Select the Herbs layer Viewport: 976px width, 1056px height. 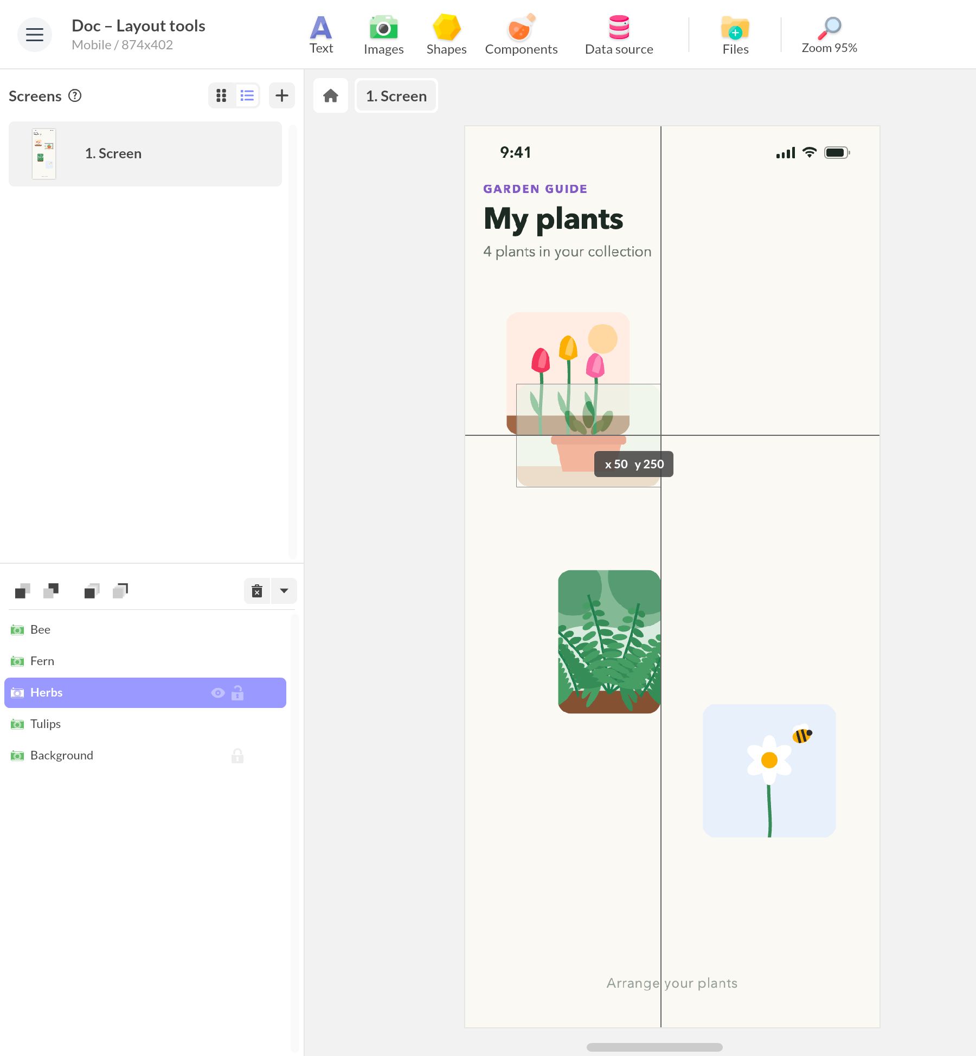coord(145,693)
